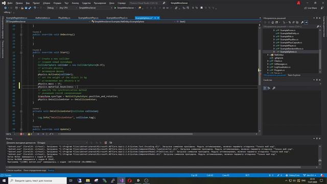
Task: Click the Save All icon in the toolbar
Action: 30,8
